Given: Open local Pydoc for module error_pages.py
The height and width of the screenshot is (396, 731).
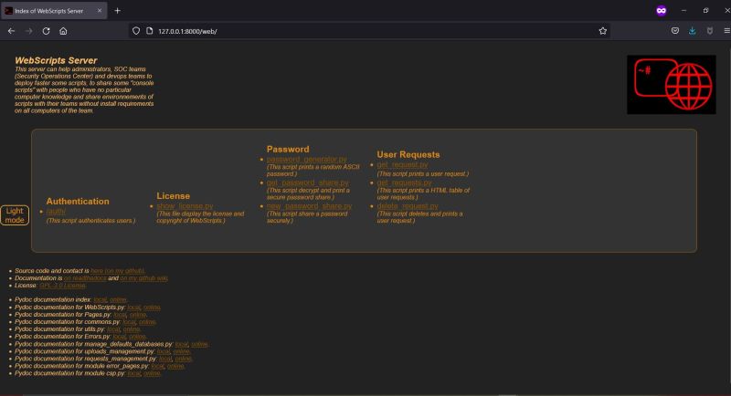Looking at the screenshot, I should pyautogui.click(x=157, y=366).
